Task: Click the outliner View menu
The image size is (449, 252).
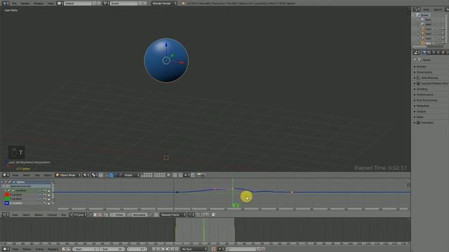Action: 427,9
